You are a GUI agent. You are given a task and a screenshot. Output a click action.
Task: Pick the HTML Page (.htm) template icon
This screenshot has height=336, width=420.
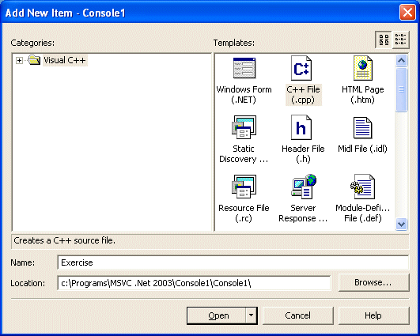tap(363, 68)
